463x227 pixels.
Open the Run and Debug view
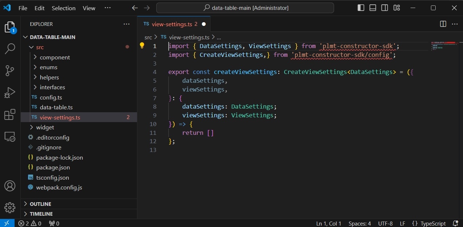10,93
